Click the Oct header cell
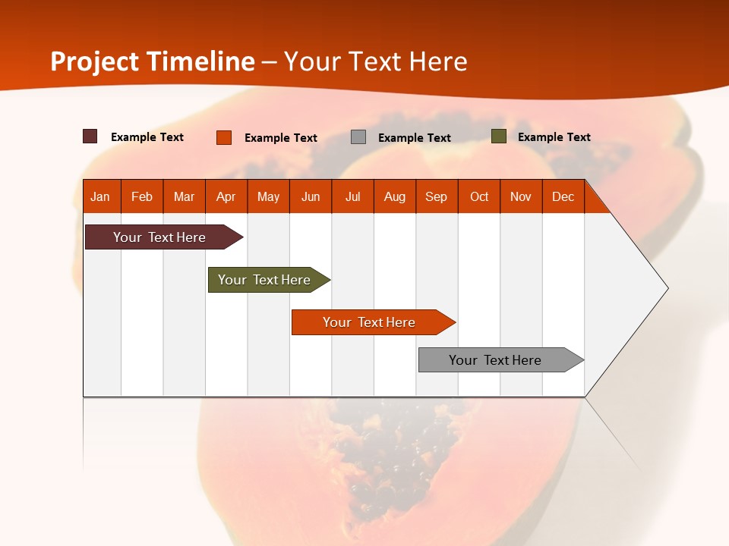The height and width of the screenshot is (546, 729). [x=479, y=197]
